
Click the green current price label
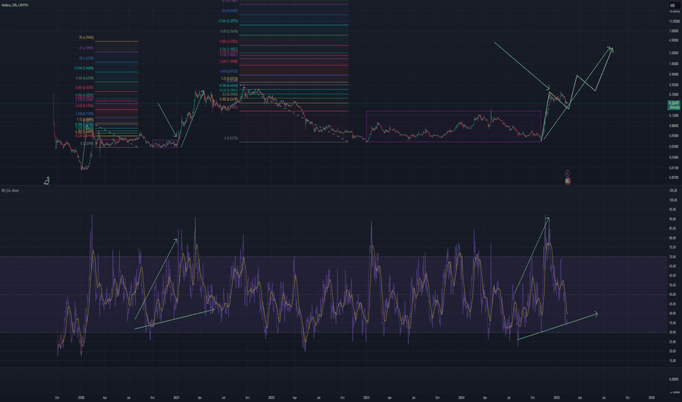(674, 105)
